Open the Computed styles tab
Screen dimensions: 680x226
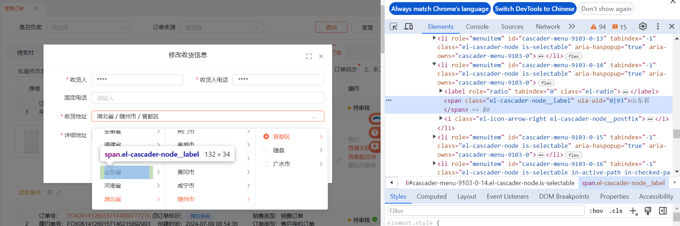click(431, 197)
